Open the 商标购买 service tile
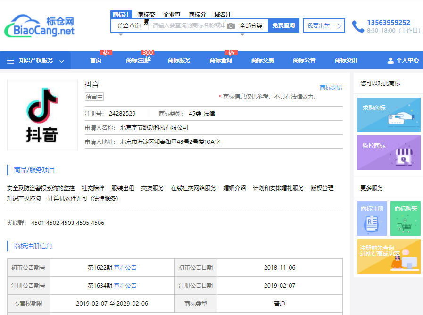The image size is (423, 315). click(405, 218)
